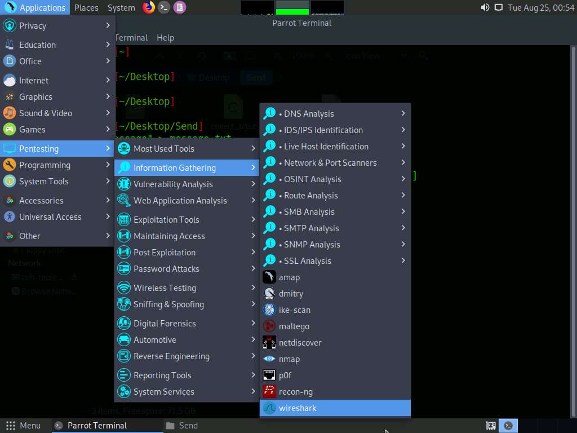
Task: Expand the SMTP Analysis submenu
Action: click(x=335, y=228)
